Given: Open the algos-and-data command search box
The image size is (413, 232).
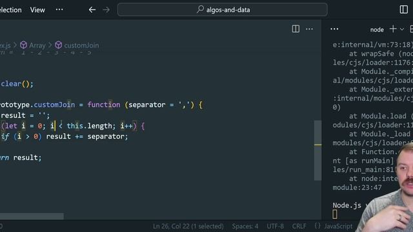Looking at the screenshot, I should point(222,10).
